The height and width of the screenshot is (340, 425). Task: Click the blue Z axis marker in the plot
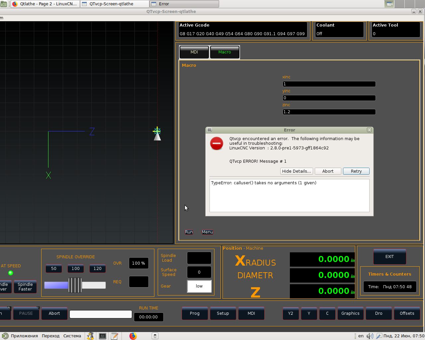click(92, 131)
